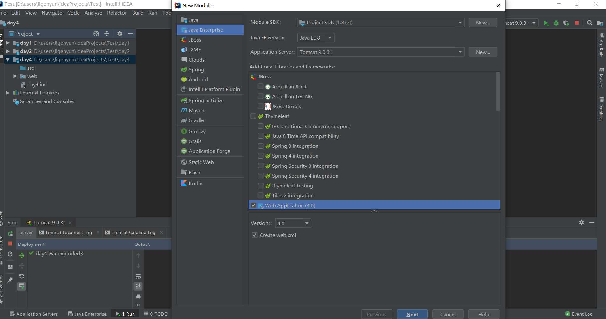Open Navigate menu in IntelliJ
Image resolution: width=606 pixels, height=319 pixels.
pyautogui.click(x=52, y=13)
